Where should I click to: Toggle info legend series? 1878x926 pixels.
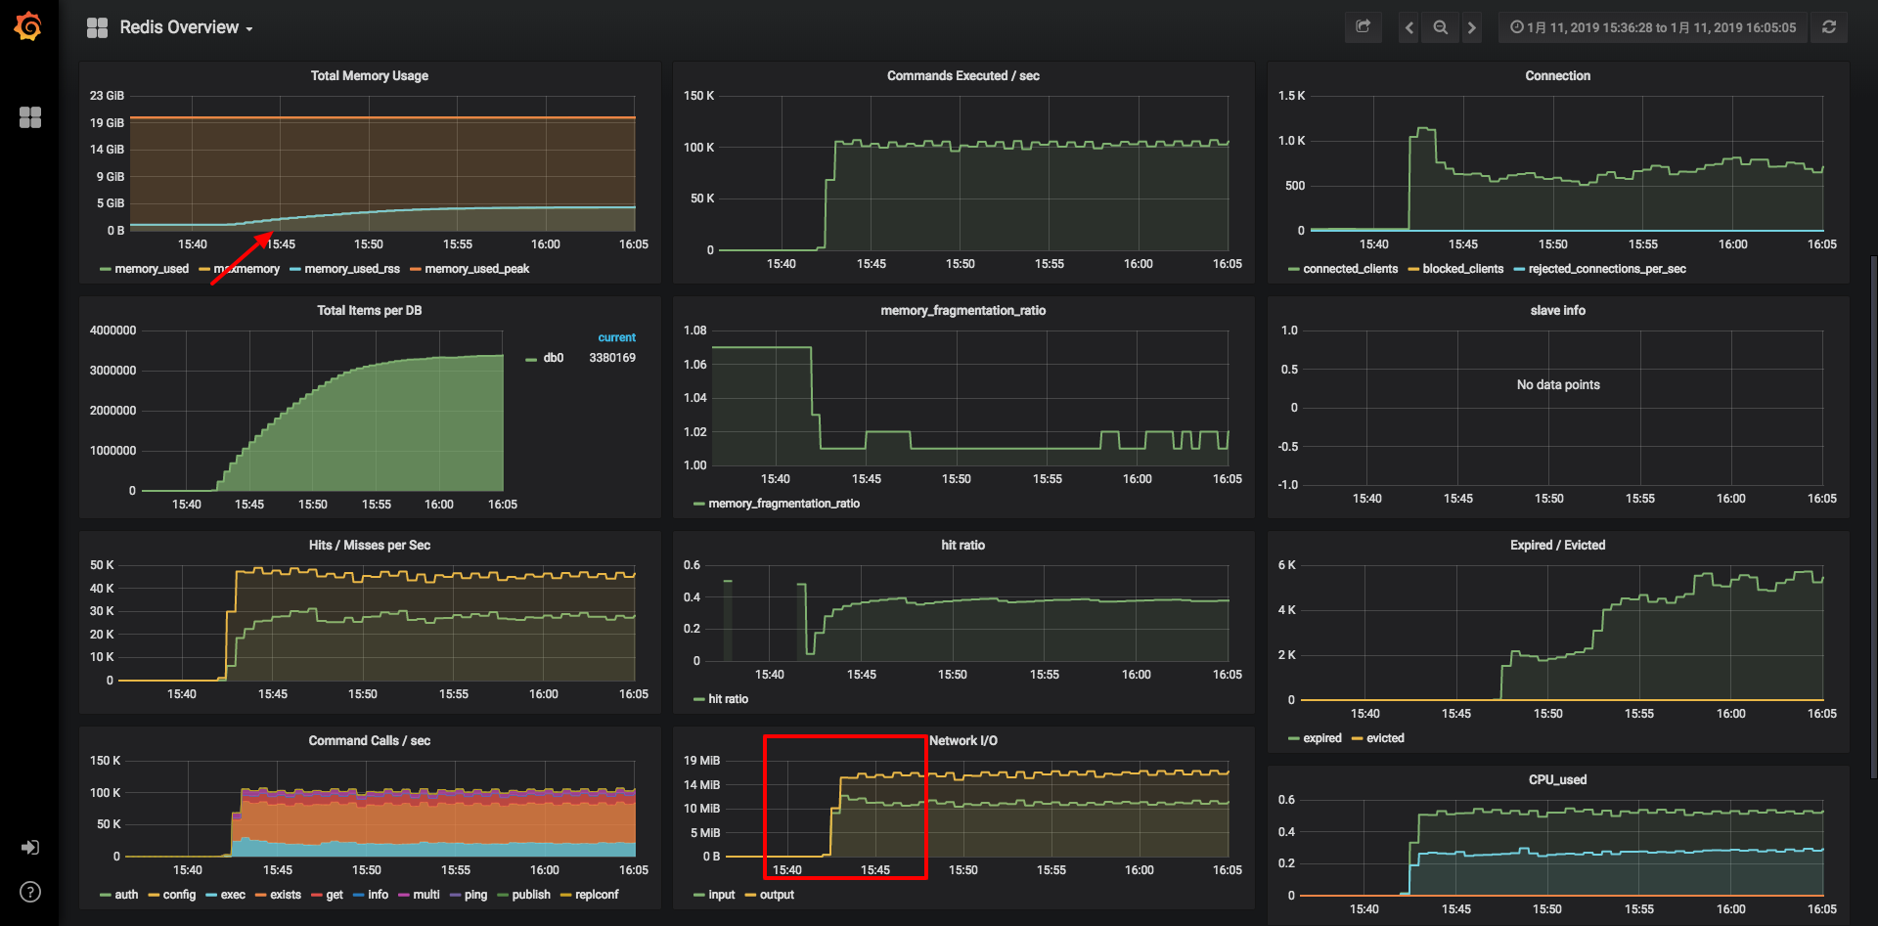[x=378, y=895]
